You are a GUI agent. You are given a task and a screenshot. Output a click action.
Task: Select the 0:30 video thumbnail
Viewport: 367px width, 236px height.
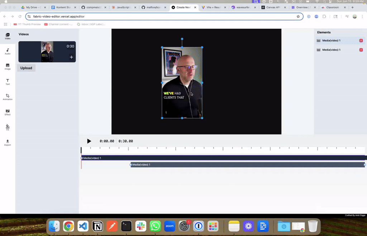pyautogui.click(x=47, y=51)
